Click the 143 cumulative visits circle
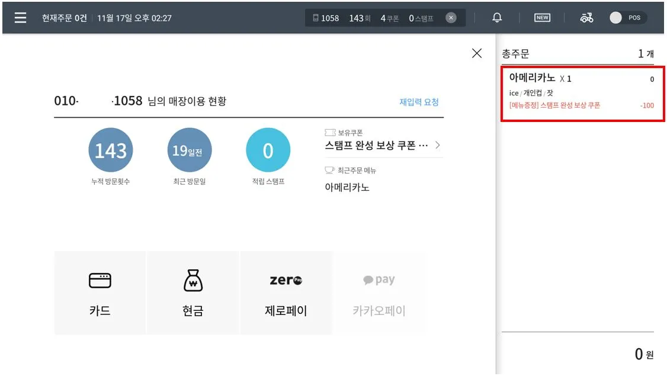Screen dimensions: 667x376 click(111, 150)
